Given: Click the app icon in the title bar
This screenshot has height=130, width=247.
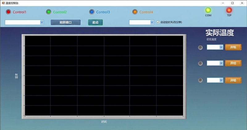Looking at the screenshot, I should (3, 3).
